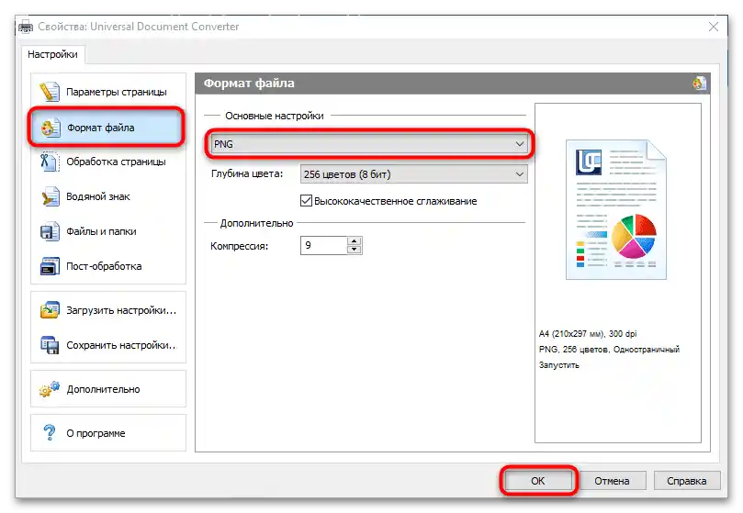Switch to the Настройки tab
This screenshot has height=513, width=743.
click(52, 54)
